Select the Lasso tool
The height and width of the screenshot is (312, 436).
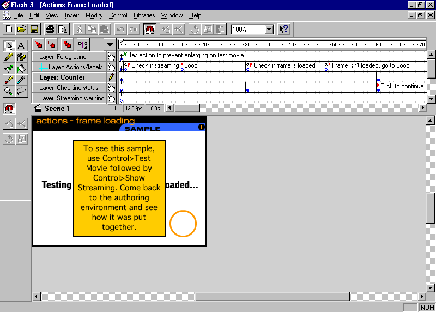pos(21,91)
